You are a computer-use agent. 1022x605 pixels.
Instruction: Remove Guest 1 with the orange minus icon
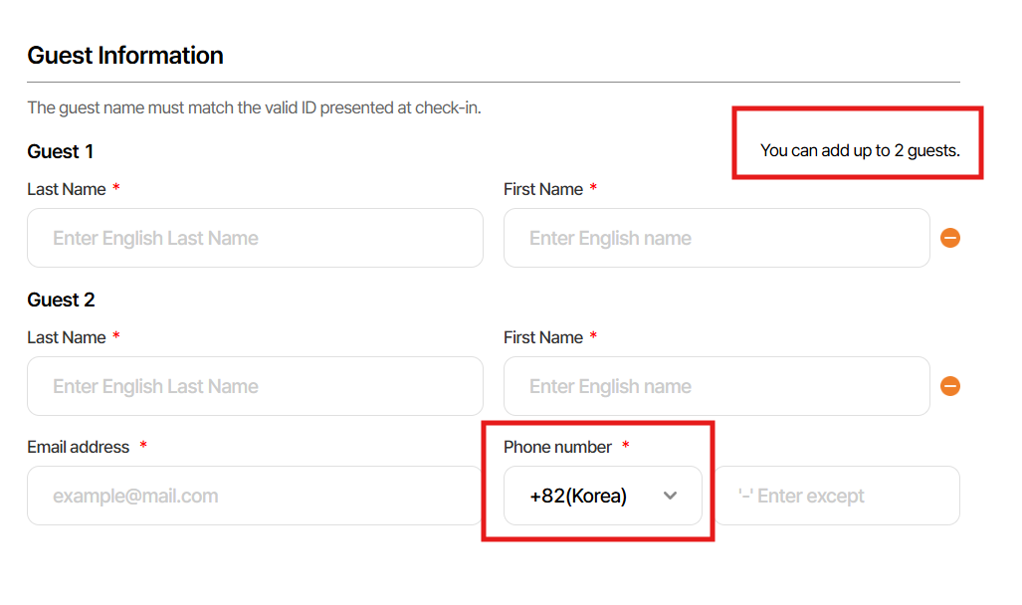950,238
